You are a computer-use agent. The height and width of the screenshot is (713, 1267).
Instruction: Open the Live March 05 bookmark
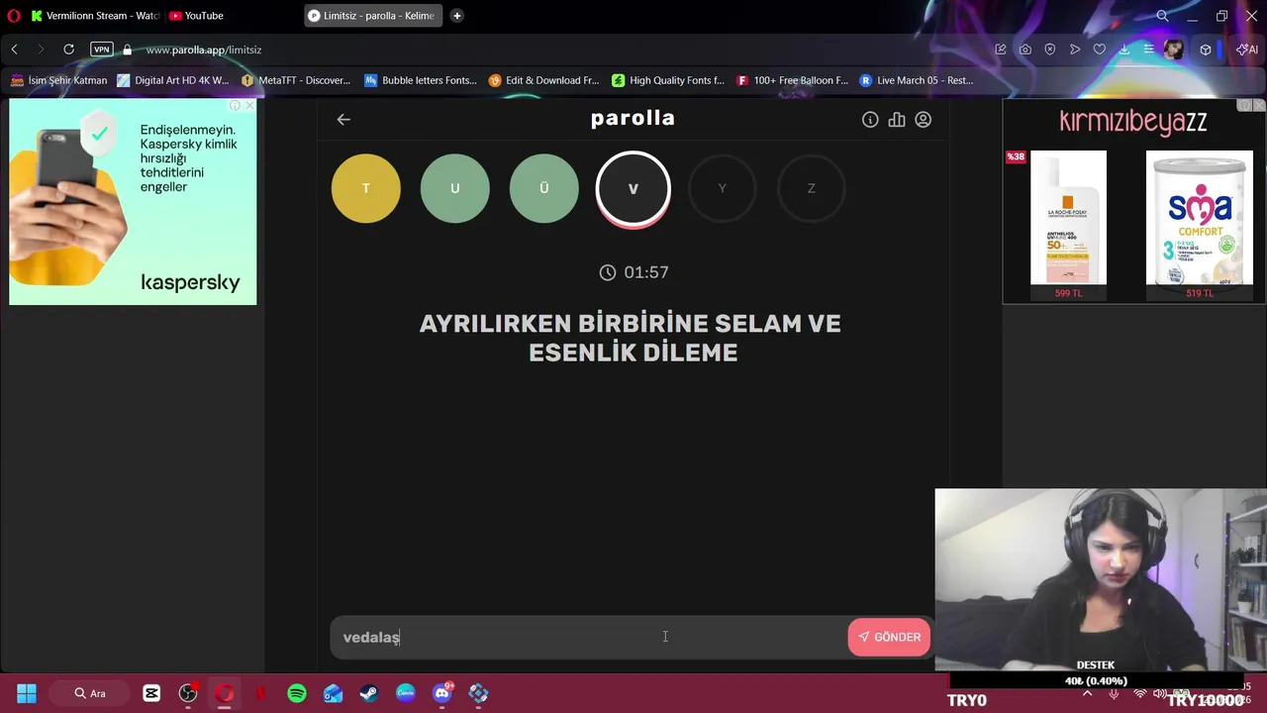click(917, 80)
